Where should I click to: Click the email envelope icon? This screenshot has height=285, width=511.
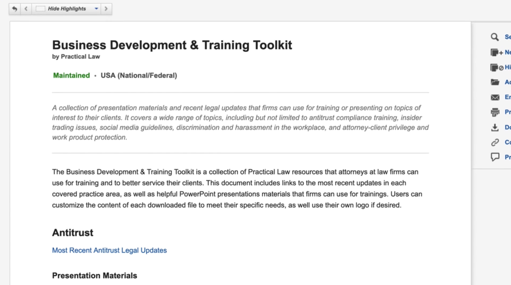tap(495, 97)
